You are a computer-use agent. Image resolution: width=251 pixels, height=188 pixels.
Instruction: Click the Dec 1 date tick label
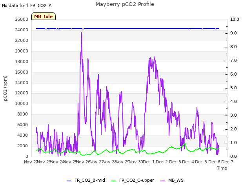(149, 162)
